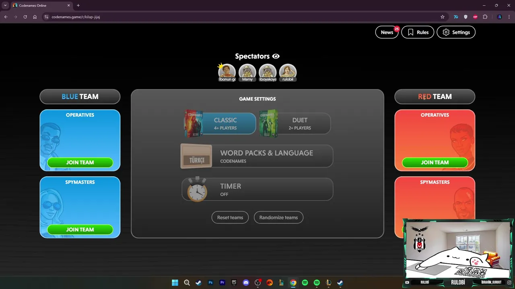Open the 7TV browser extension

pos(456,17)
